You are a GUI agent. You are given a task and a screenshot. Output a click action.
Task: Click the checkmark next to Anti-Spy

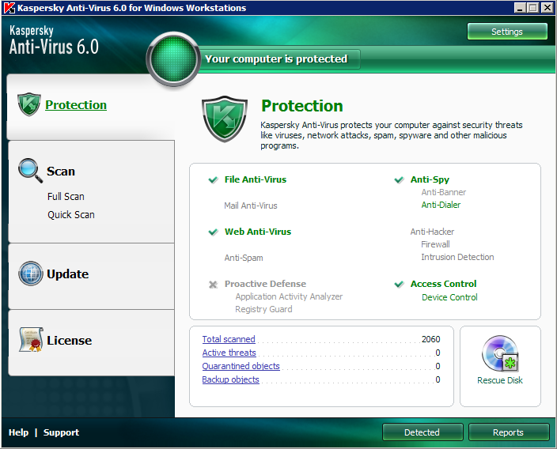click(400, 180)
